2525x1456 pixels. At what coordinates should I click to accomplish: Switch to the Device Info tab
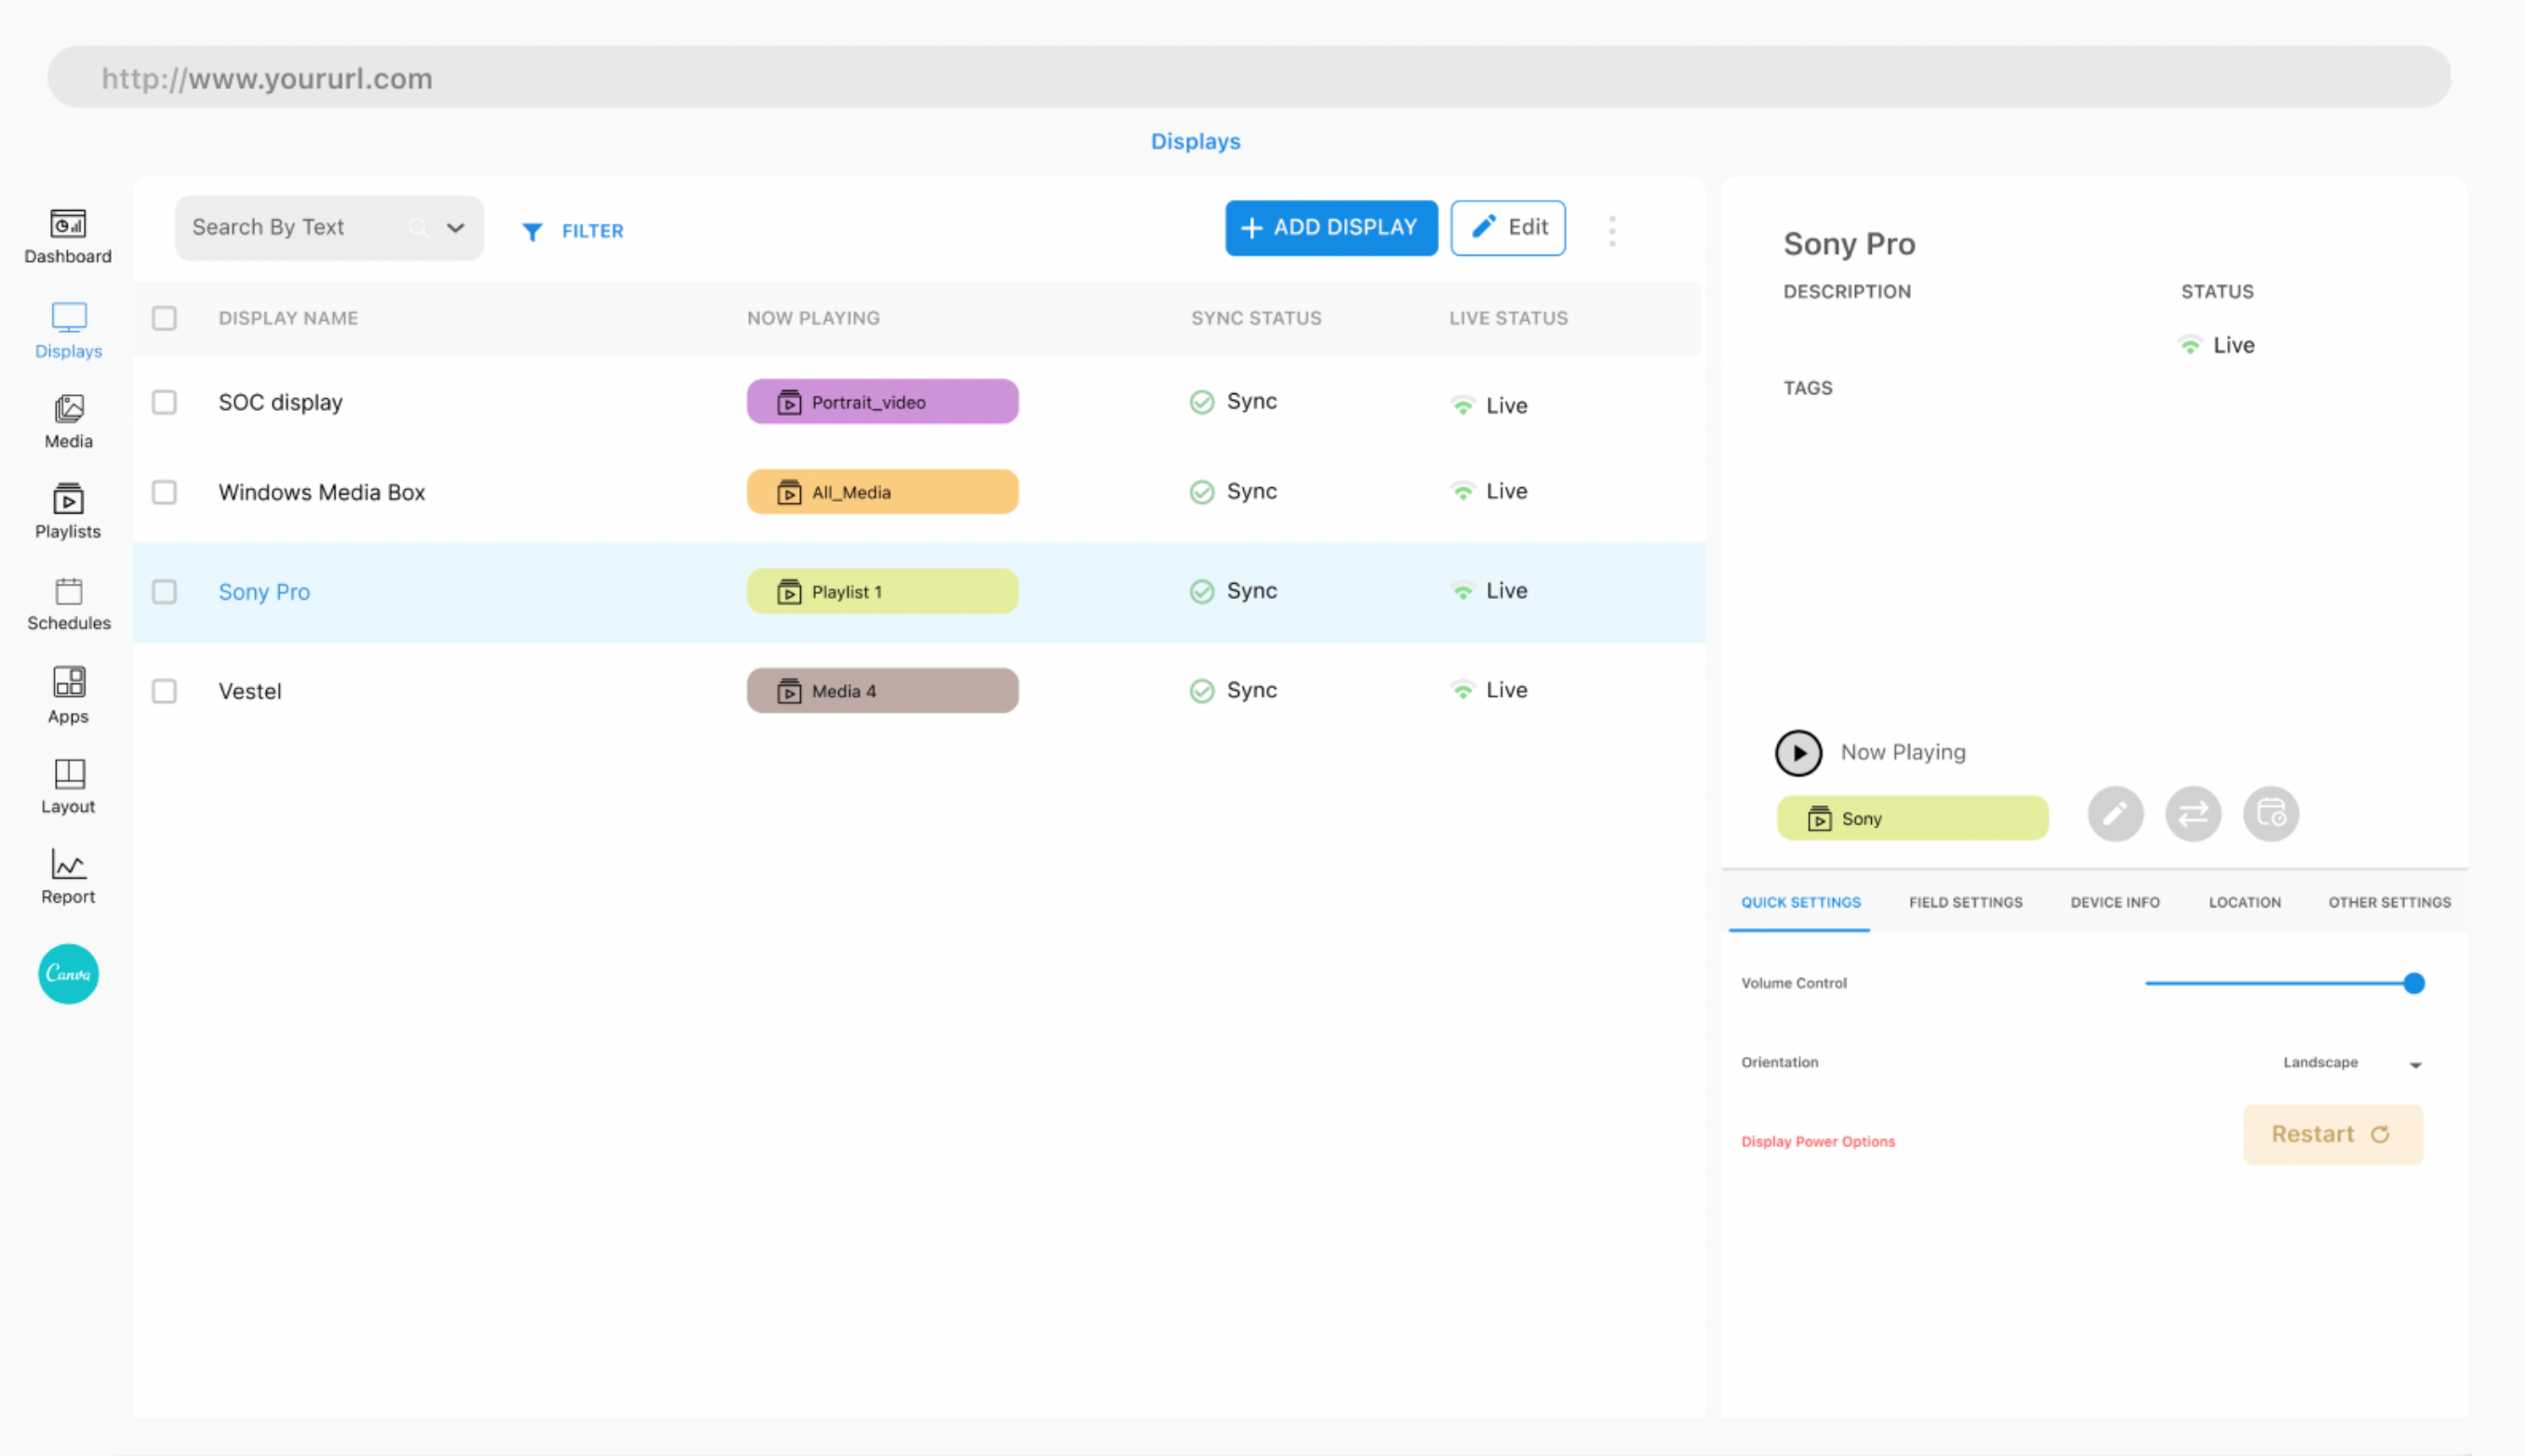(x=2113, y=901)
